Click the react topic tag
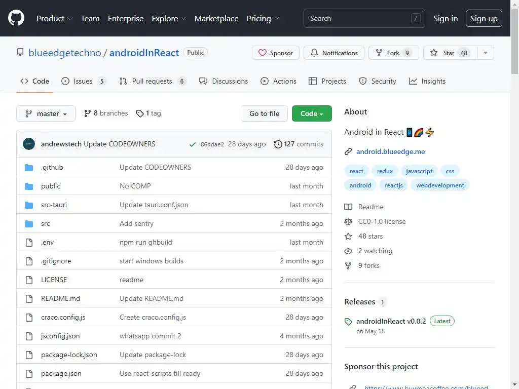The height and width of the screenshot is (389, 519). point(356,171)
